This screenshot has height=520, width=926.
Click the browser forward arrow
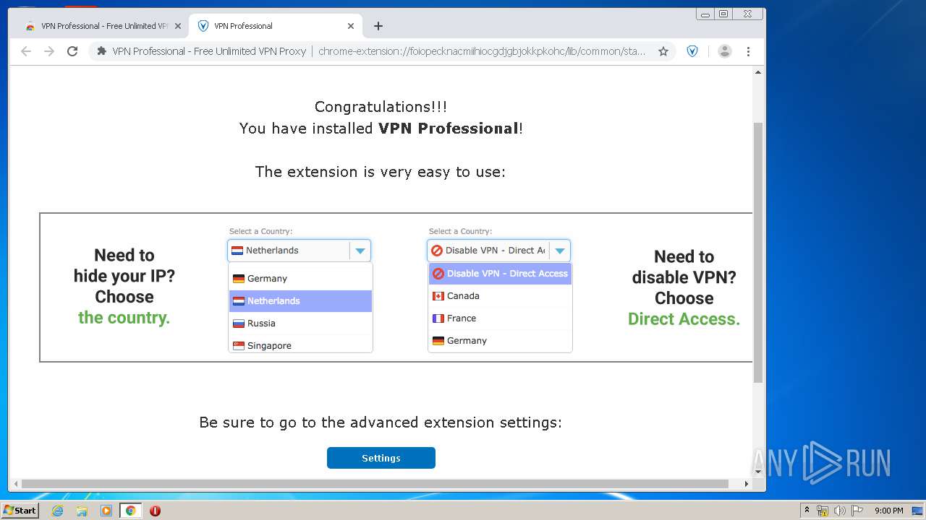point(49,51)
